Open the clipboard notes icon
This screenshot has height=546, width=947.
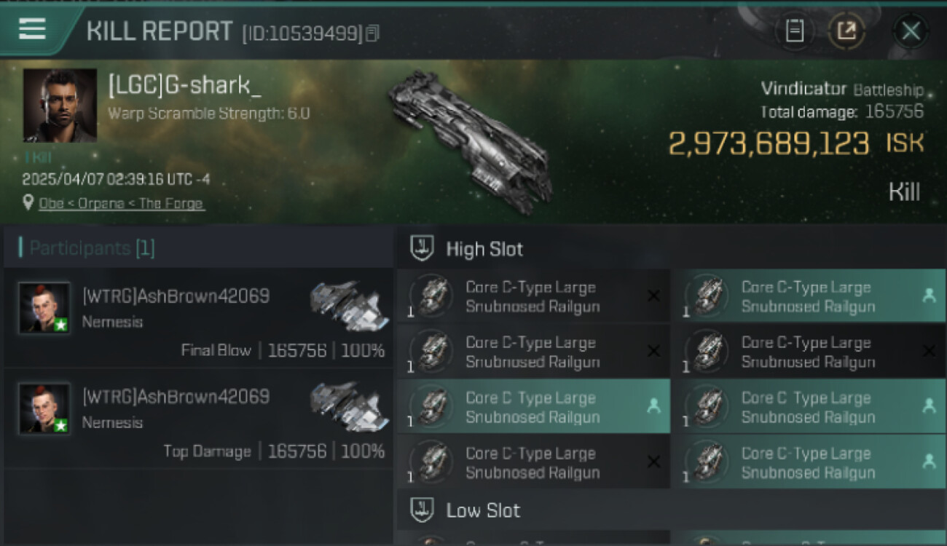click(x=795, y=31)
